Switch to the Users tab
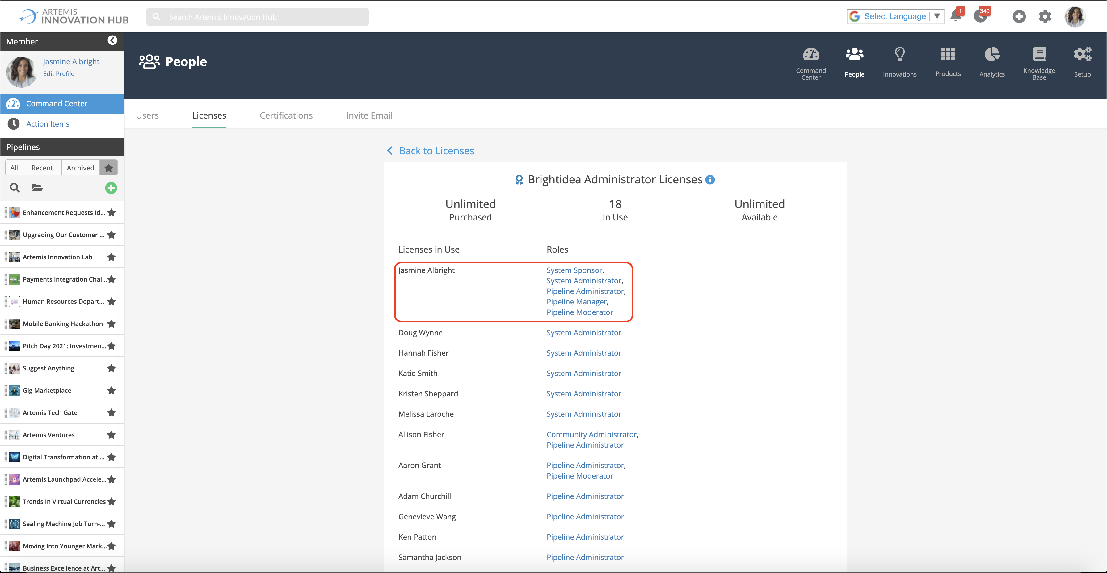The height and width of the screenshot is (573, 1107). pos(147,115)
